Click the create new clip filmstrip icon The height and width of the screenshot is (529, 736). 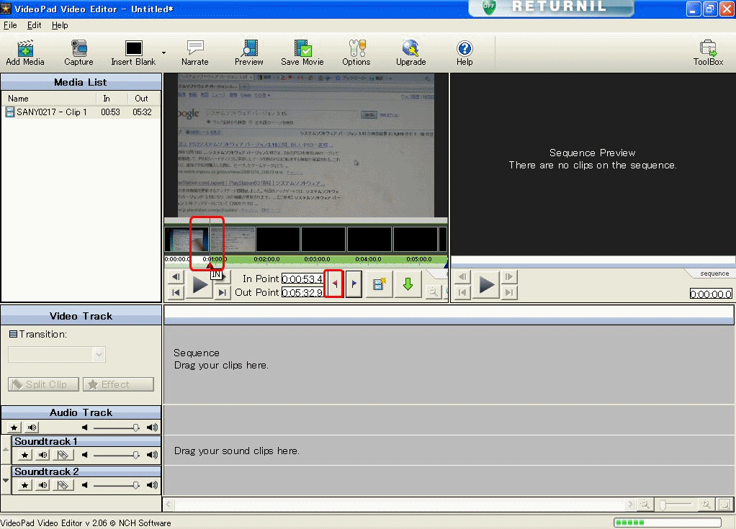[x=379, y=284]
